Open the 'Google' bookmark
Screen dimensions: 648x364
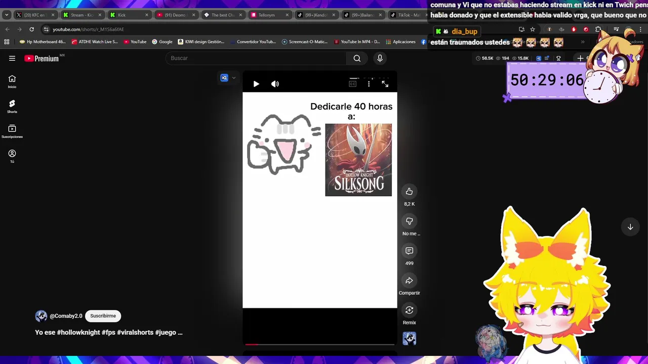coord(162,42)
